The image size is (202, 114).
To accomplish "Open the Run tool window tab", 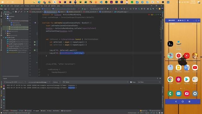I will tap(49, 111).
